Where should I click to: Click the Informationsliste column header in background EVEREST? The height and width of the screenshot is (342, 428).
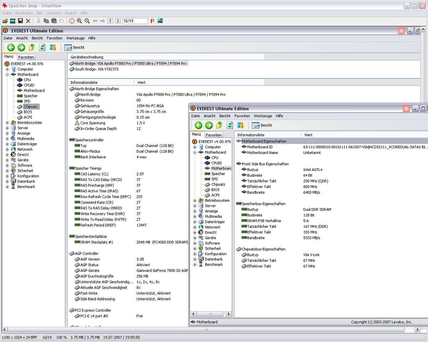click(x=101, y=82)
